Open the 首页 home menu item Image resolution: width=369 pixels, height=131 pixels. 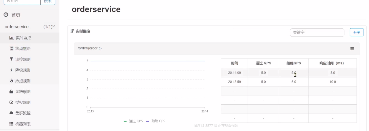[x=16, y=15]
